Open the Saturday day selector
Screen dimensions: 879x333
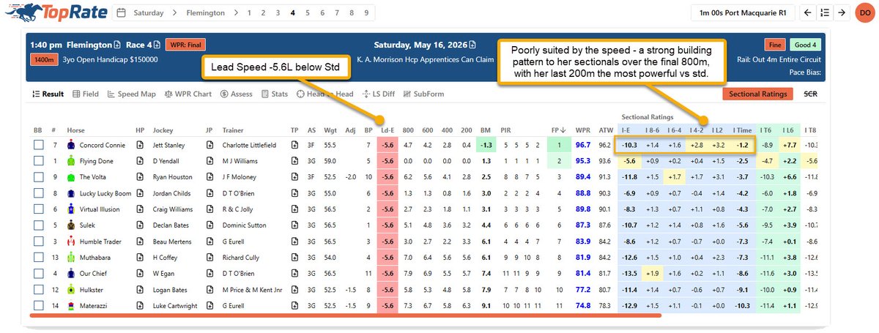[x=148, y=12]
